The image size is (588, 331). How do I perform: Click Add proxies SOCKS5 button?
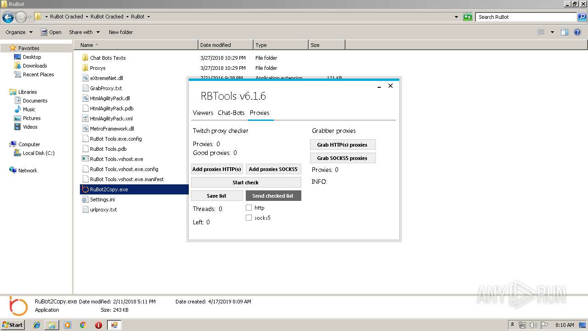coord(273,169)
